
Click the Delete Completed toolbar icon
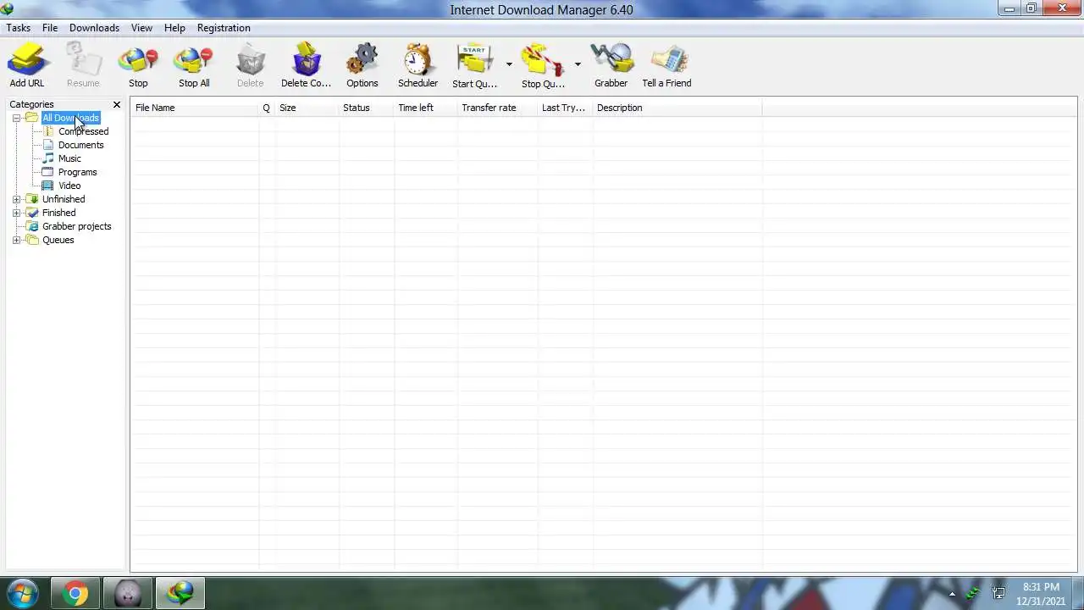tap(306, 61)
